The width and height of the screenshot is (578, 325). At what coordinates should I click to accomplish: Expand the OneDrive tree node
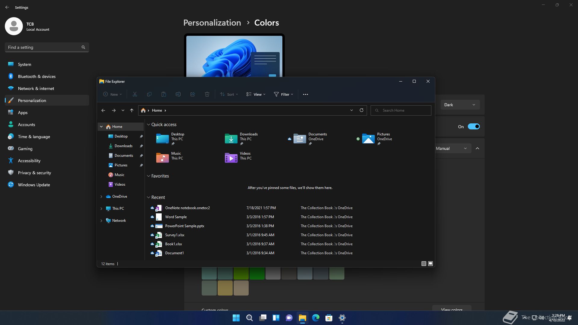coord(101,197)
